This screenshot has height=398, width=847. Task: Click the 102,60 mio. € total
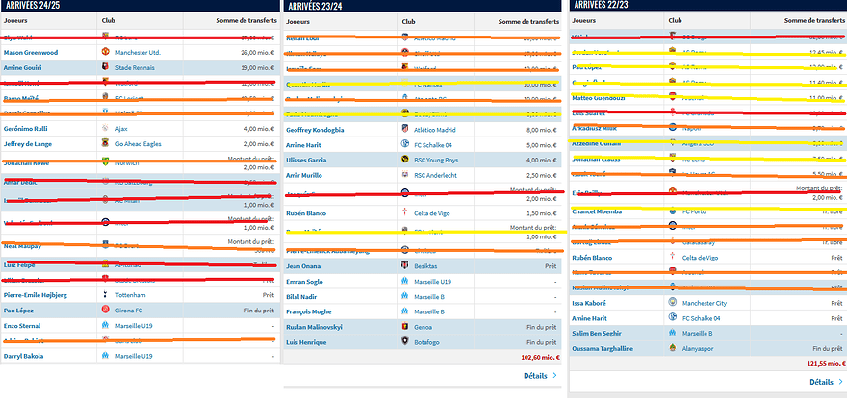point(540,357)
